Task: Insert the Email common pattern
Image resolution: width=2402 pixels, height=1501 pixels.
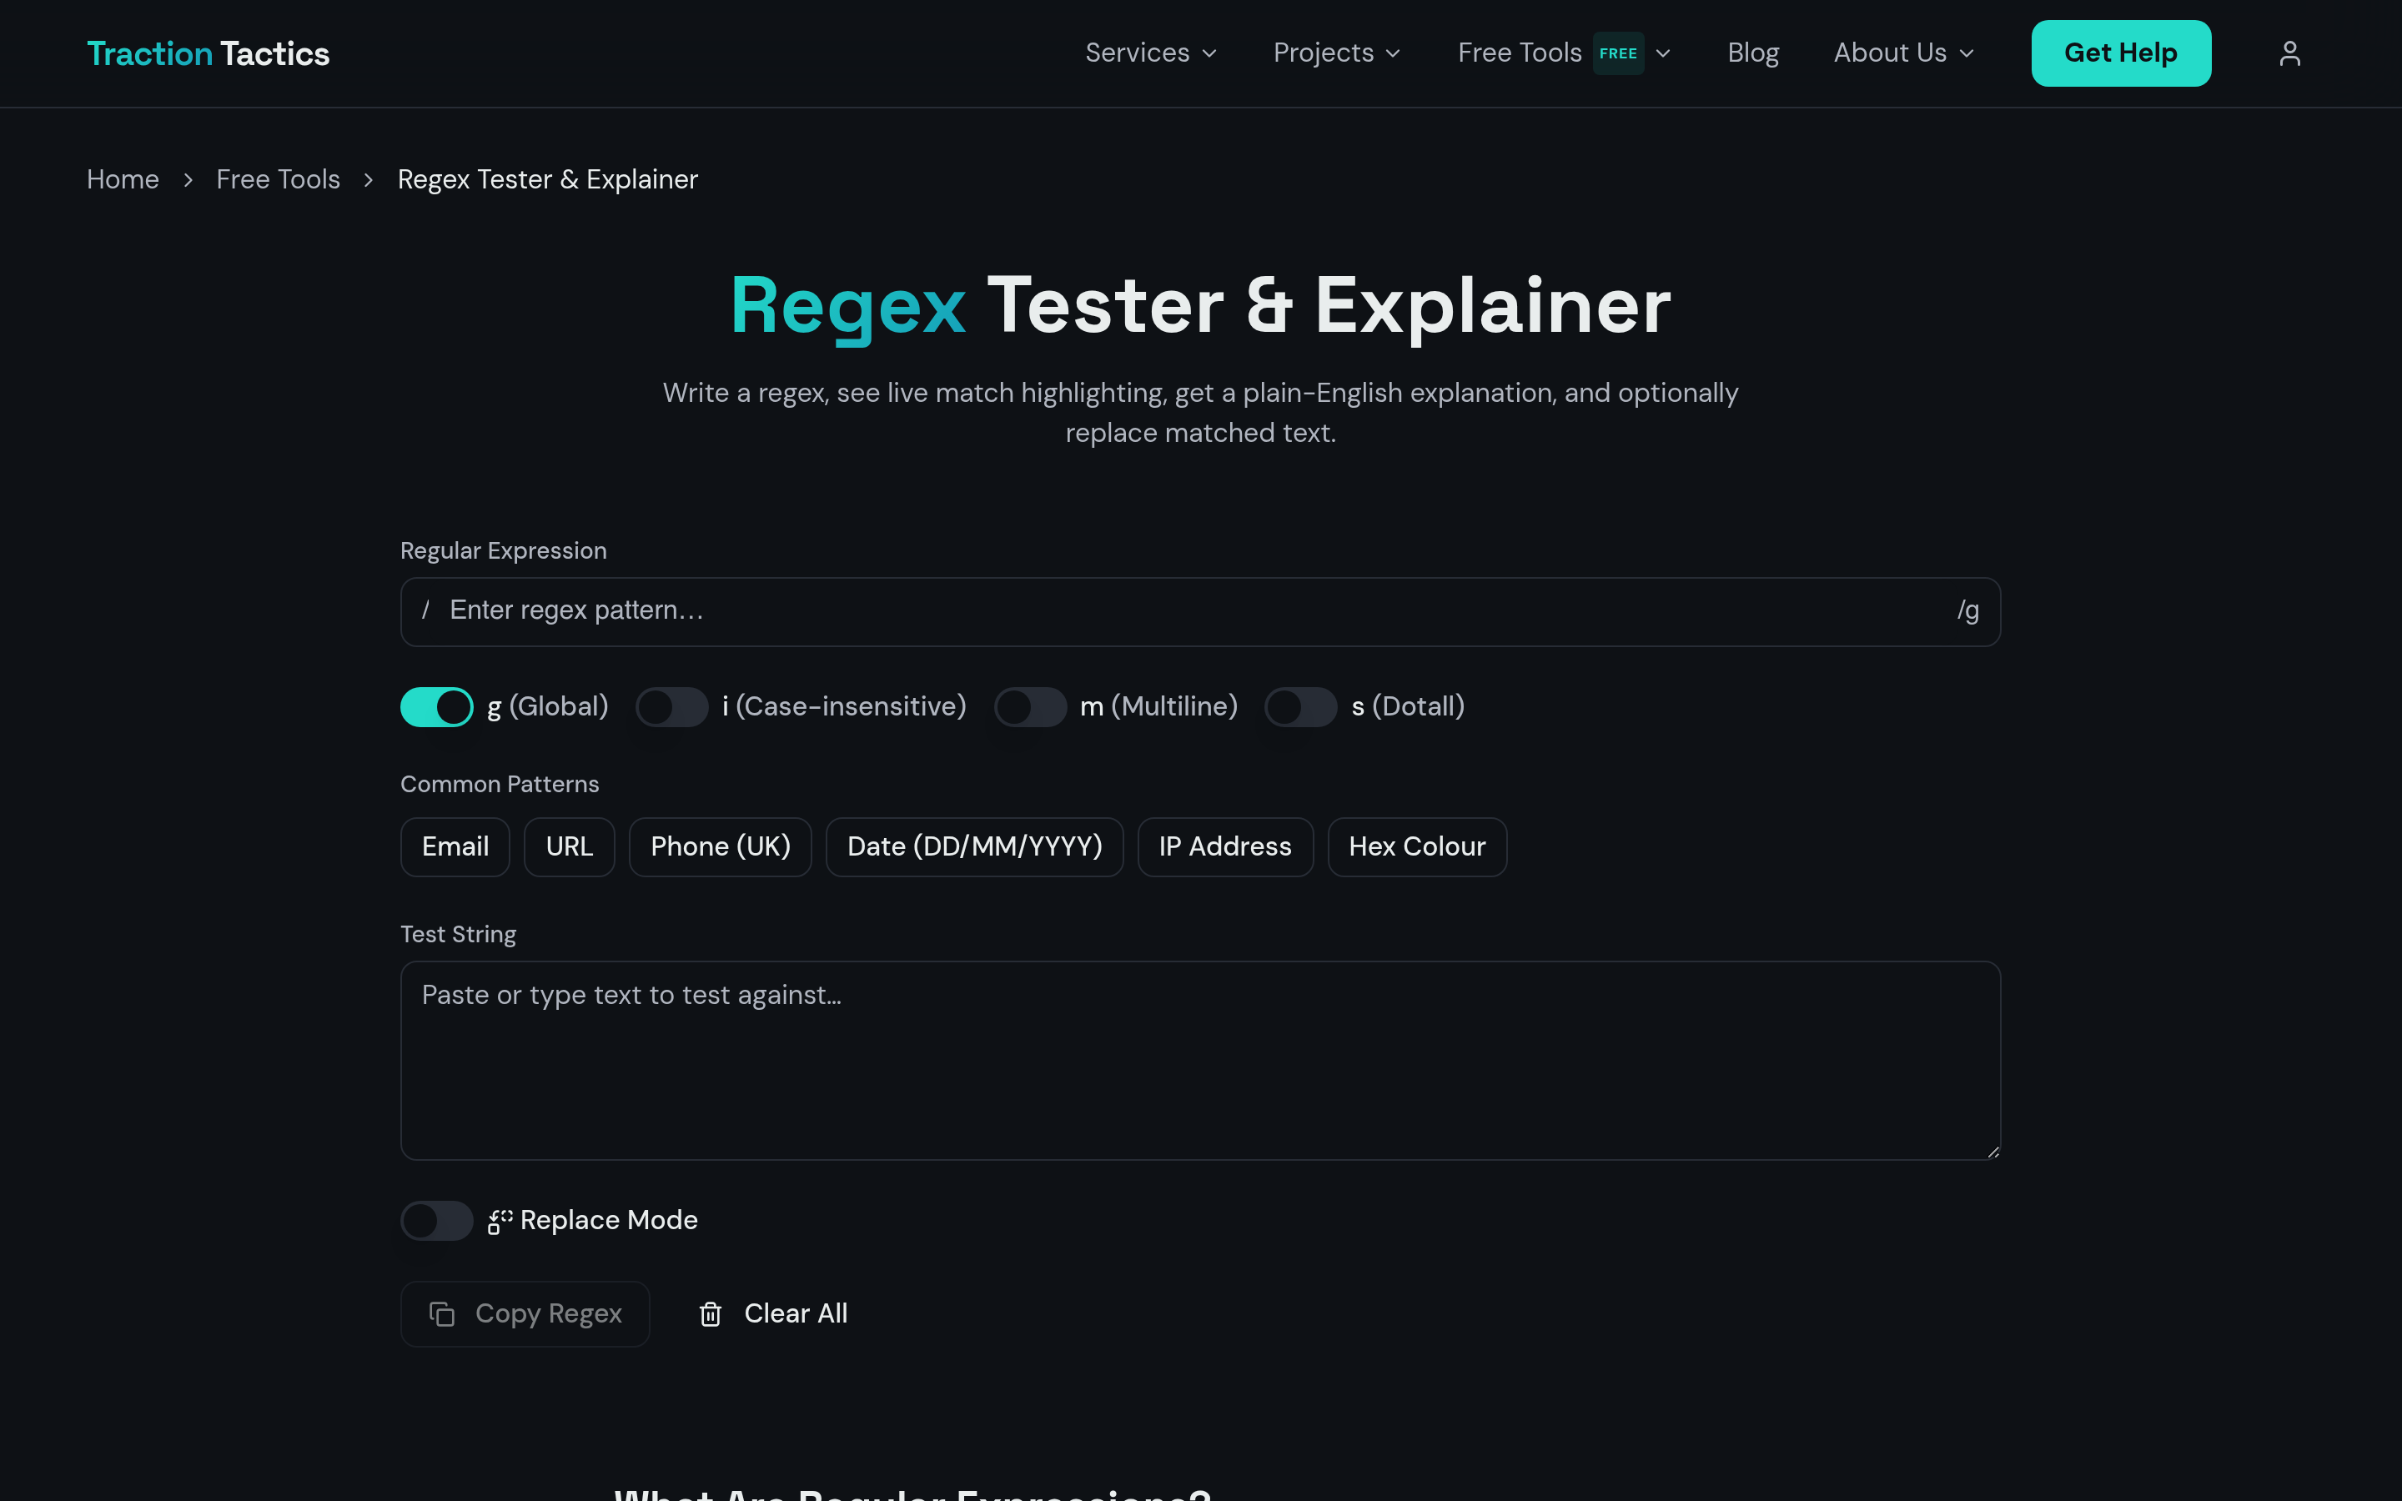Action: pyautogui.click(x=455, y=846)
